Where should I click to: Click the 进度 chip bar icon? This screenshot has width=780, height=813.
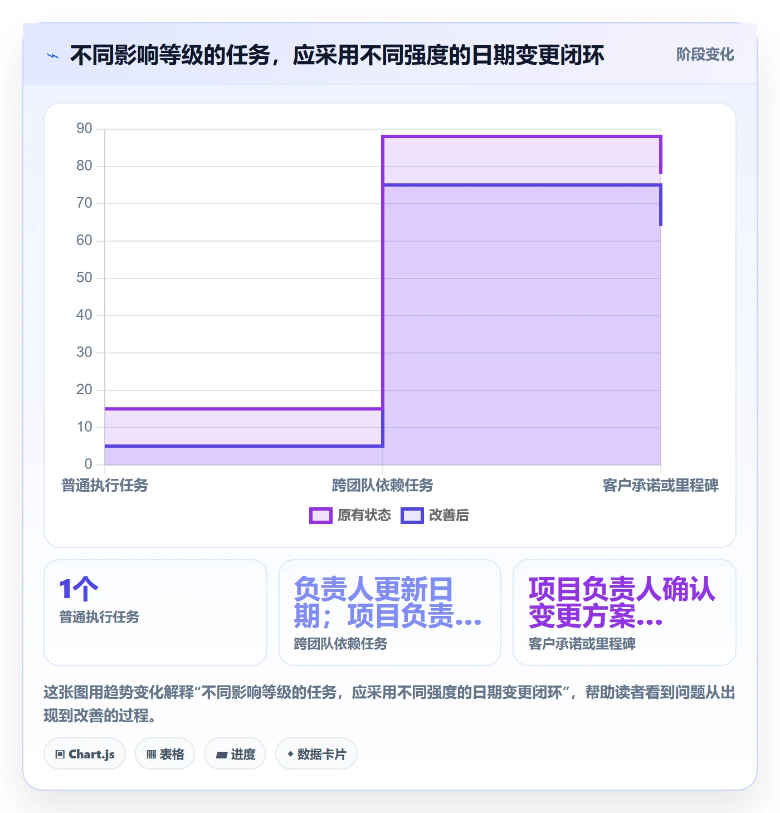(222, 755)
